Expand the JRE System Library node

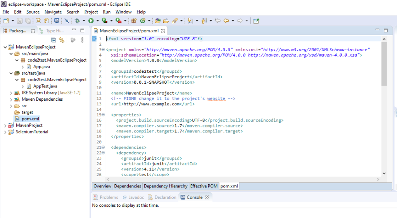point(11,93)
